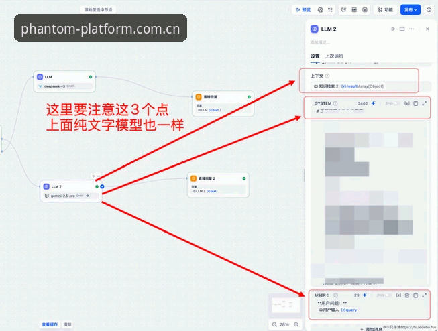
Task: Open the 功能 features button
Action: point(385,10)
